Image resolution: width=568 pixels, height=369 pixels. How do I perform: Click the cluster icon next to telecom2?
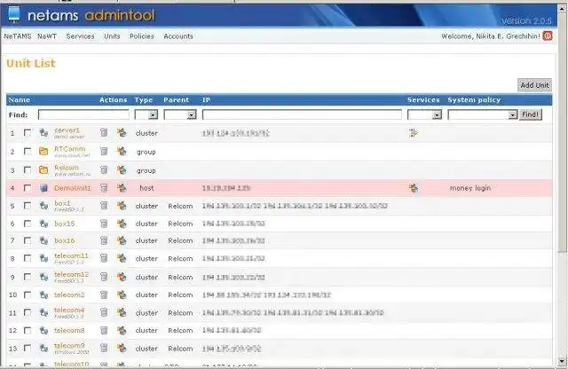tap(43, 294)
